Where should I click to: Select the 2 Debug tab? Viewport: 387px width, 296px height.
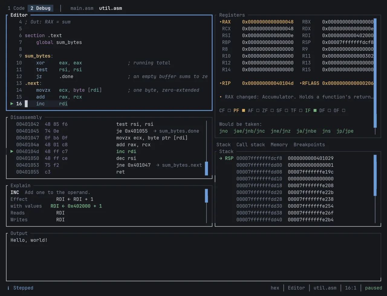pyautogui.click(x=41, y=8)
